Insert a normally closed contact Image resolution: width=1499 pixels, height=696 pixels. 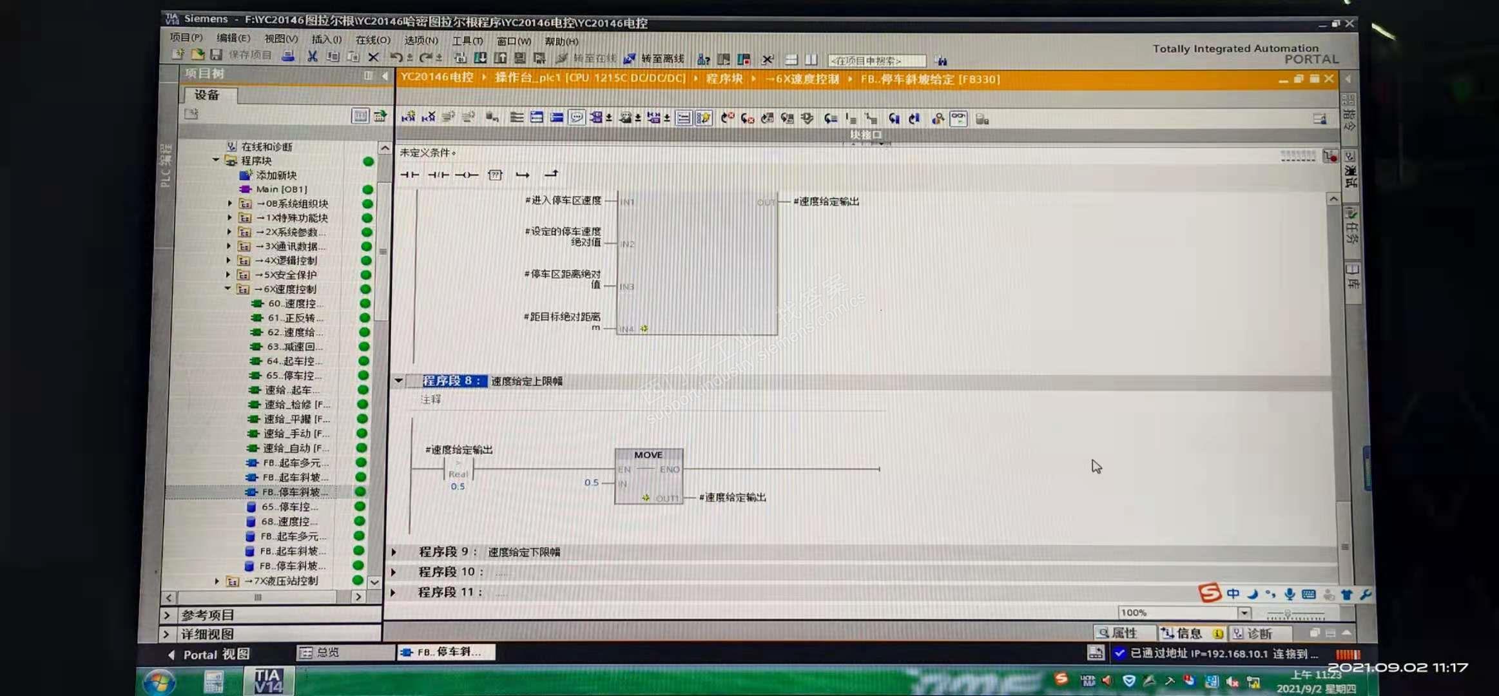point(438,175)
